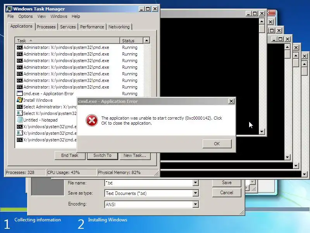
Task: Minimize the Task Manager window
Action: [141, 9]
